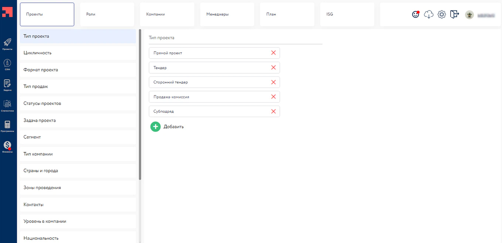Delete the Прямой проект entry

pos(273,53)
